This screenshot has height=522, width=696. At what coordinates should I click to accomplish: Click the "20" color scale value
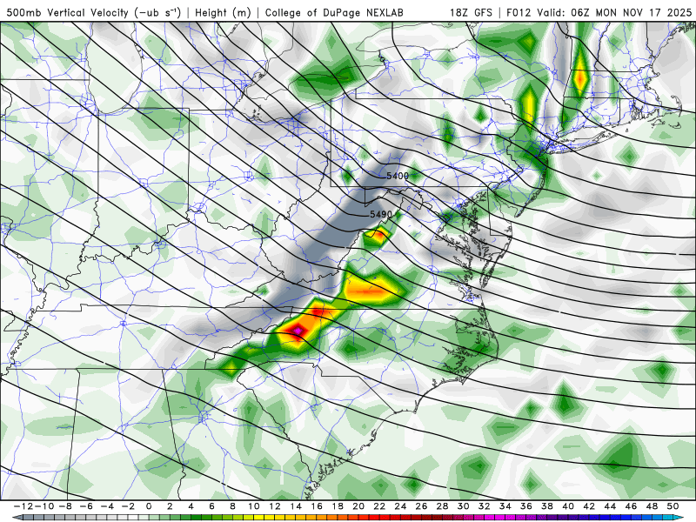(x=358, y=506)
